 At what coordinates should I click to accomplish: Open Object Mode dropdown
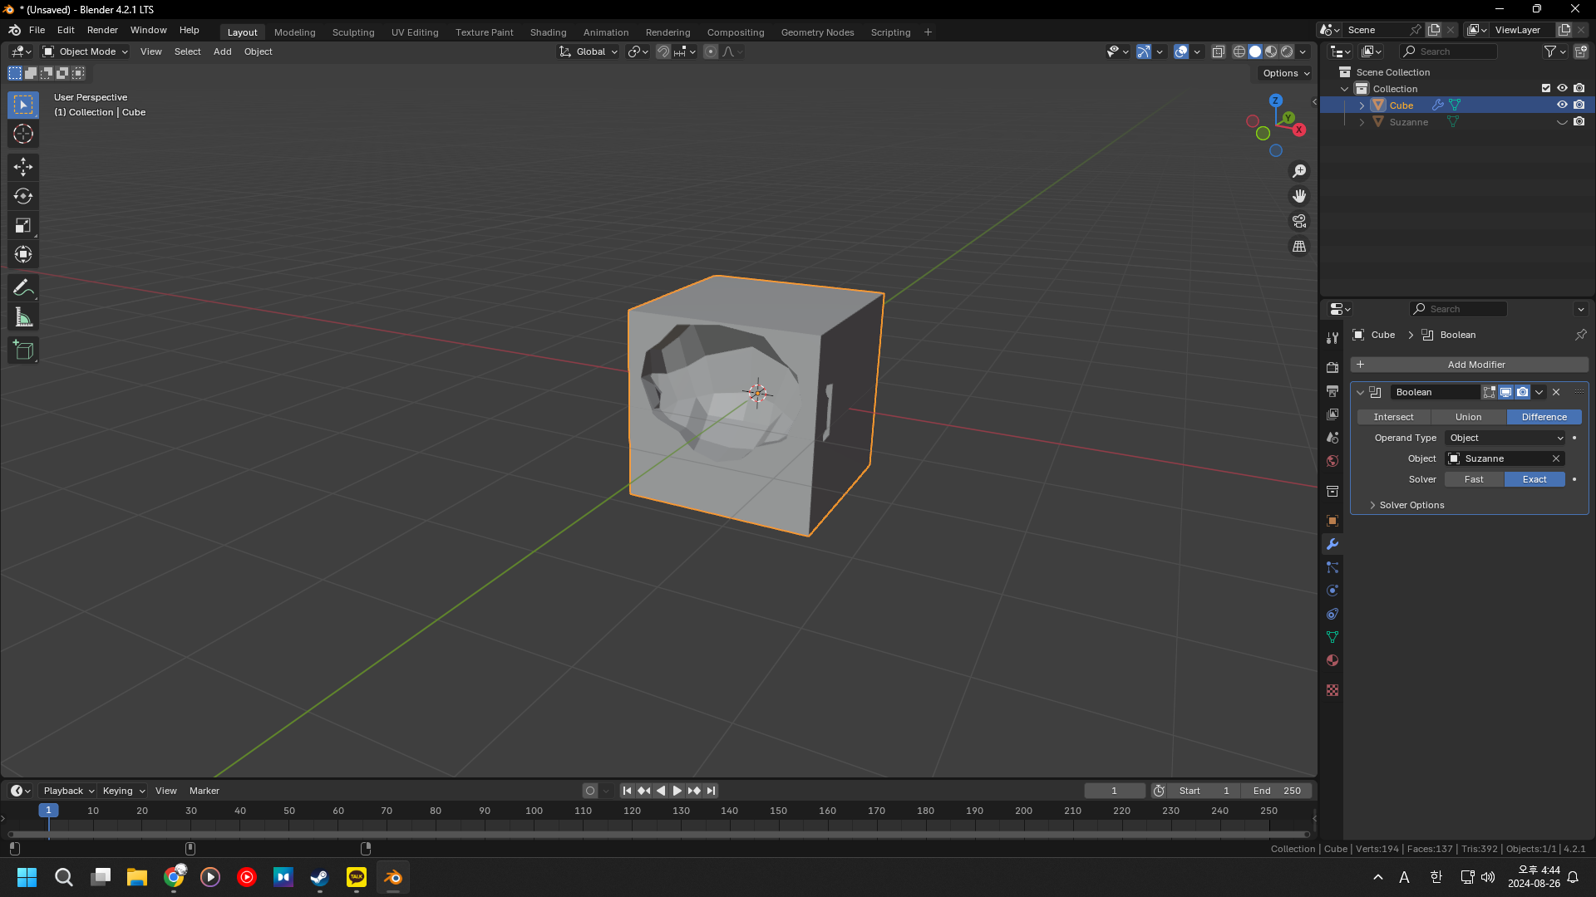86,51
